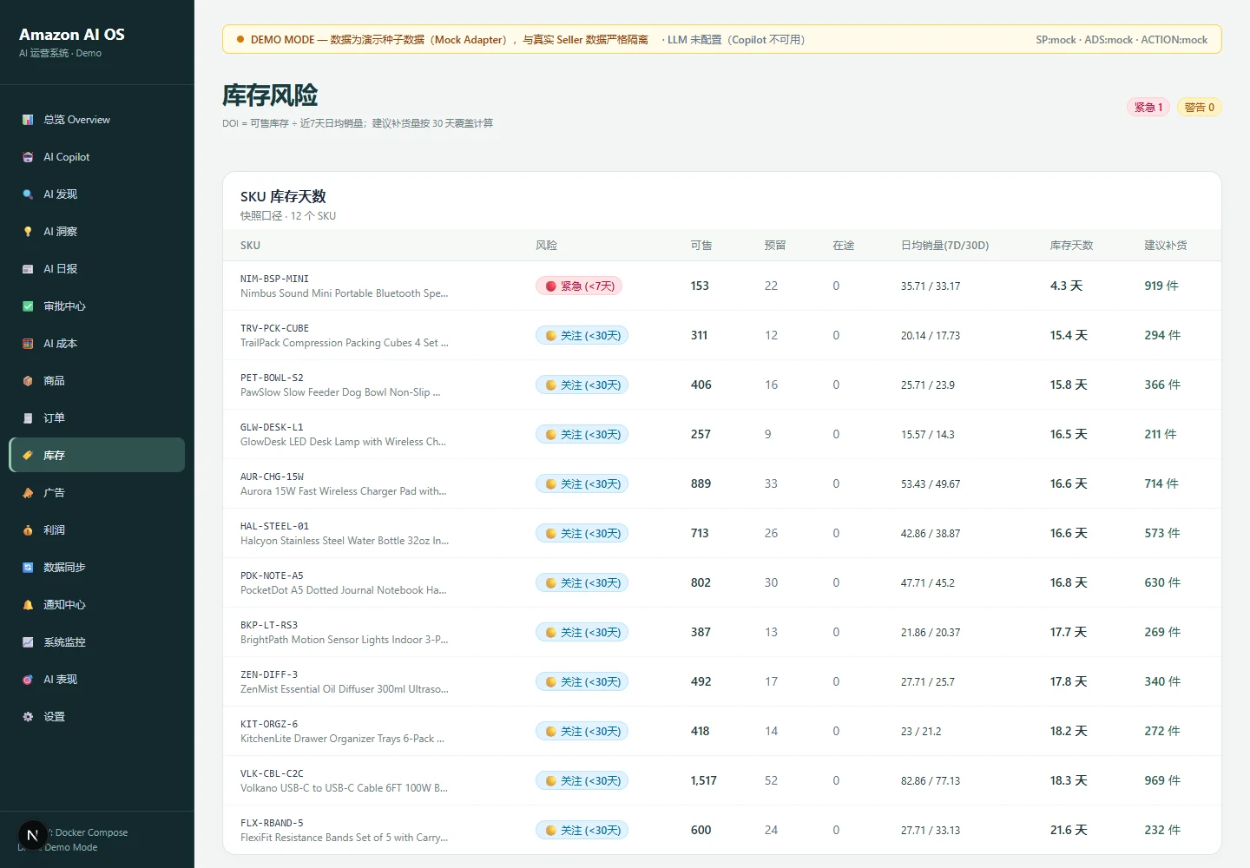This screenshot has width=1250, height=868.
Task: Click the AI Copilot robot icon
Action: click(28, 157)
